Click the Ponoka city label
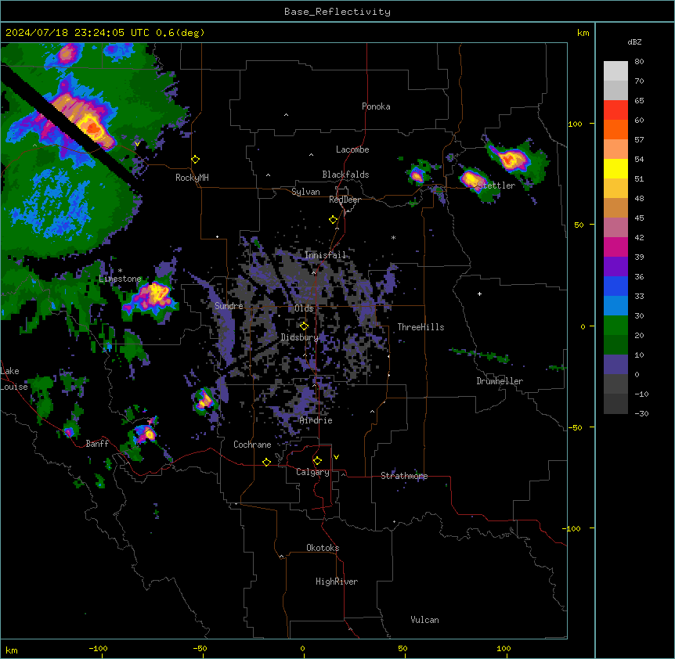675x659 pixels. point(376,106)
